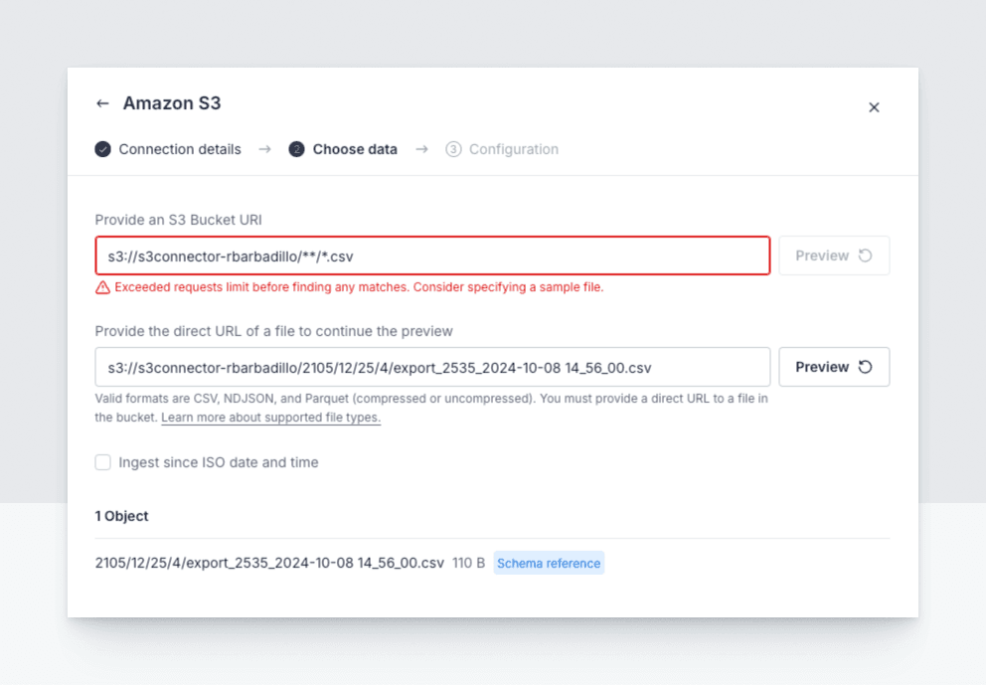The width and height of the screenshot is (986, 685).
Task: Select the Choose data step label
Action: 355,149
